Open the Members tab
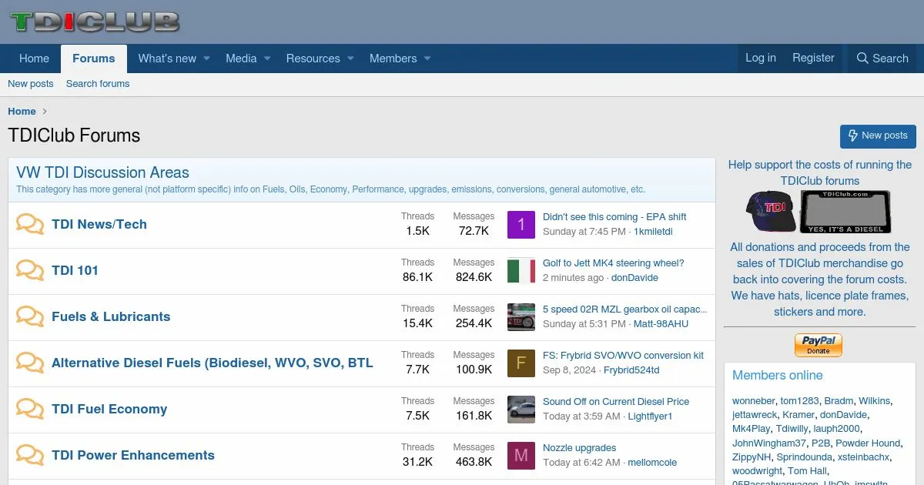Viewport: 924px width, 485px height. [393, 59]
